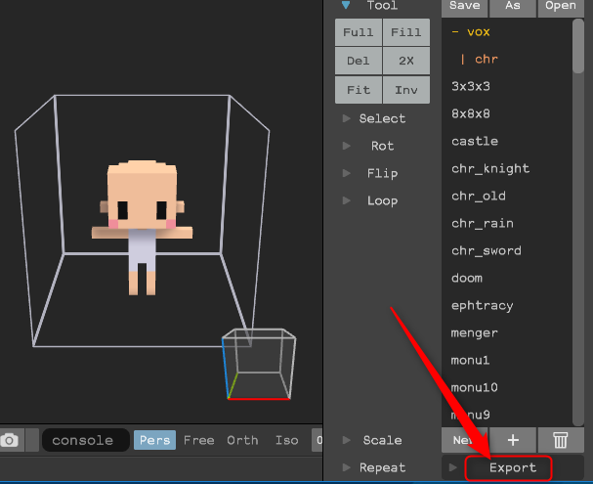Delete the model using the trash can icon
The image size is (593, 484).
click(561, 440)
